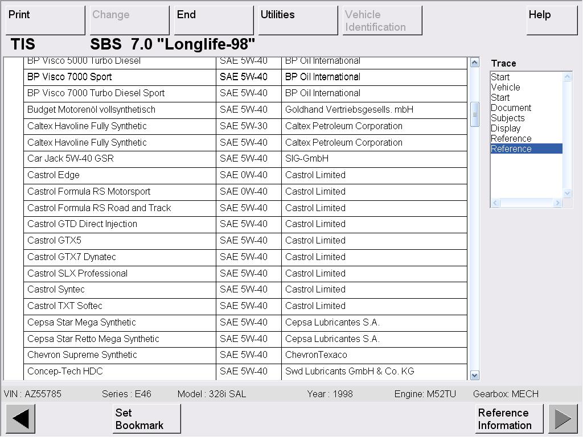
Task: Click Concep-Tech HDC cell
Action: pyautogui.click(x=120, y=371)
